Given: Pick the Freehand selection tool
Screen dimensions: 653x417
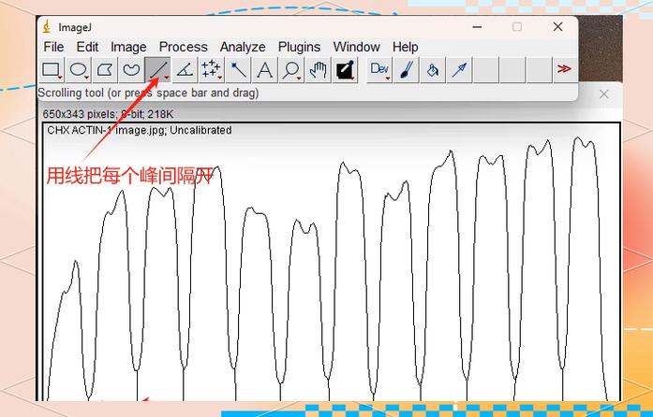Looking at the screenshot, I should click(x=131, y=70).
